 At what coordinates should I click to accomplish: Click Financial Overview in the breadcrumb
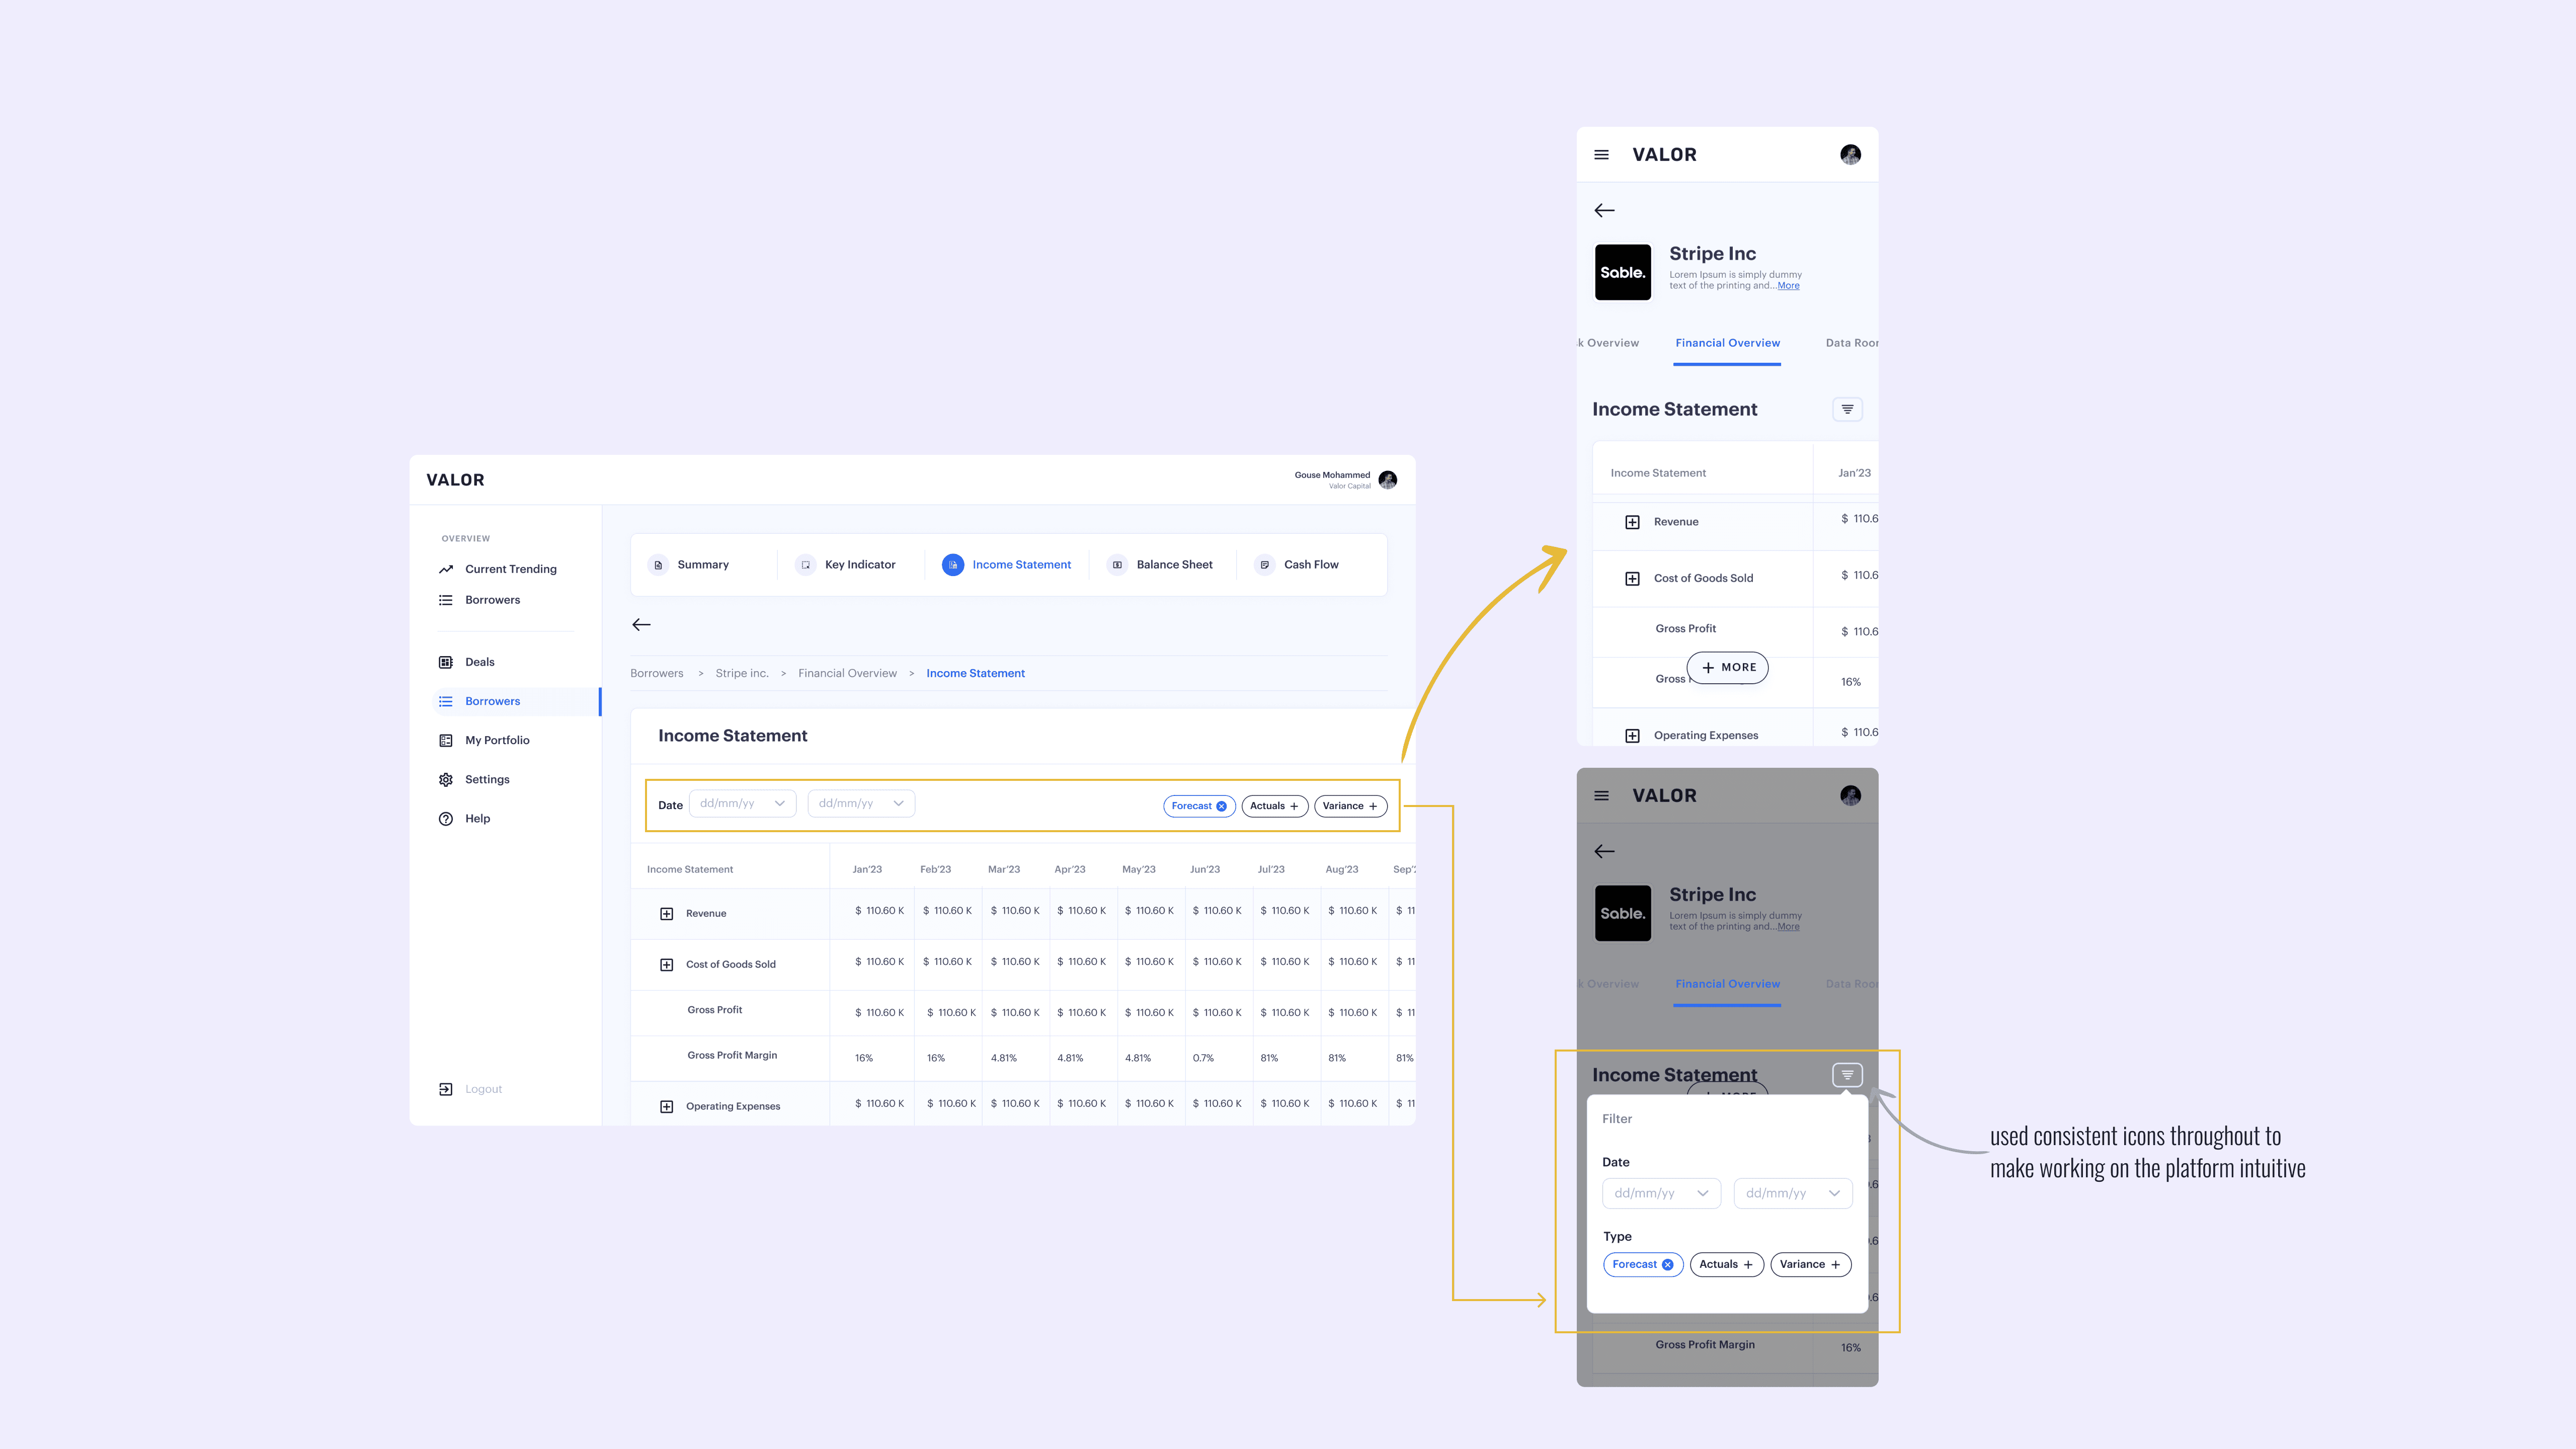coord(847,673)
